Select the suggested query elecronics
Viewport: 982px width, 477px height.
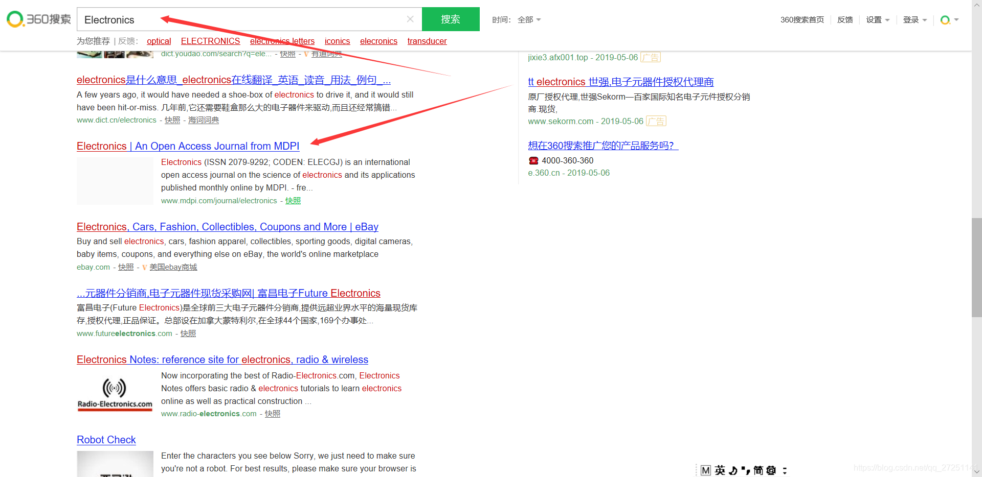378,41
